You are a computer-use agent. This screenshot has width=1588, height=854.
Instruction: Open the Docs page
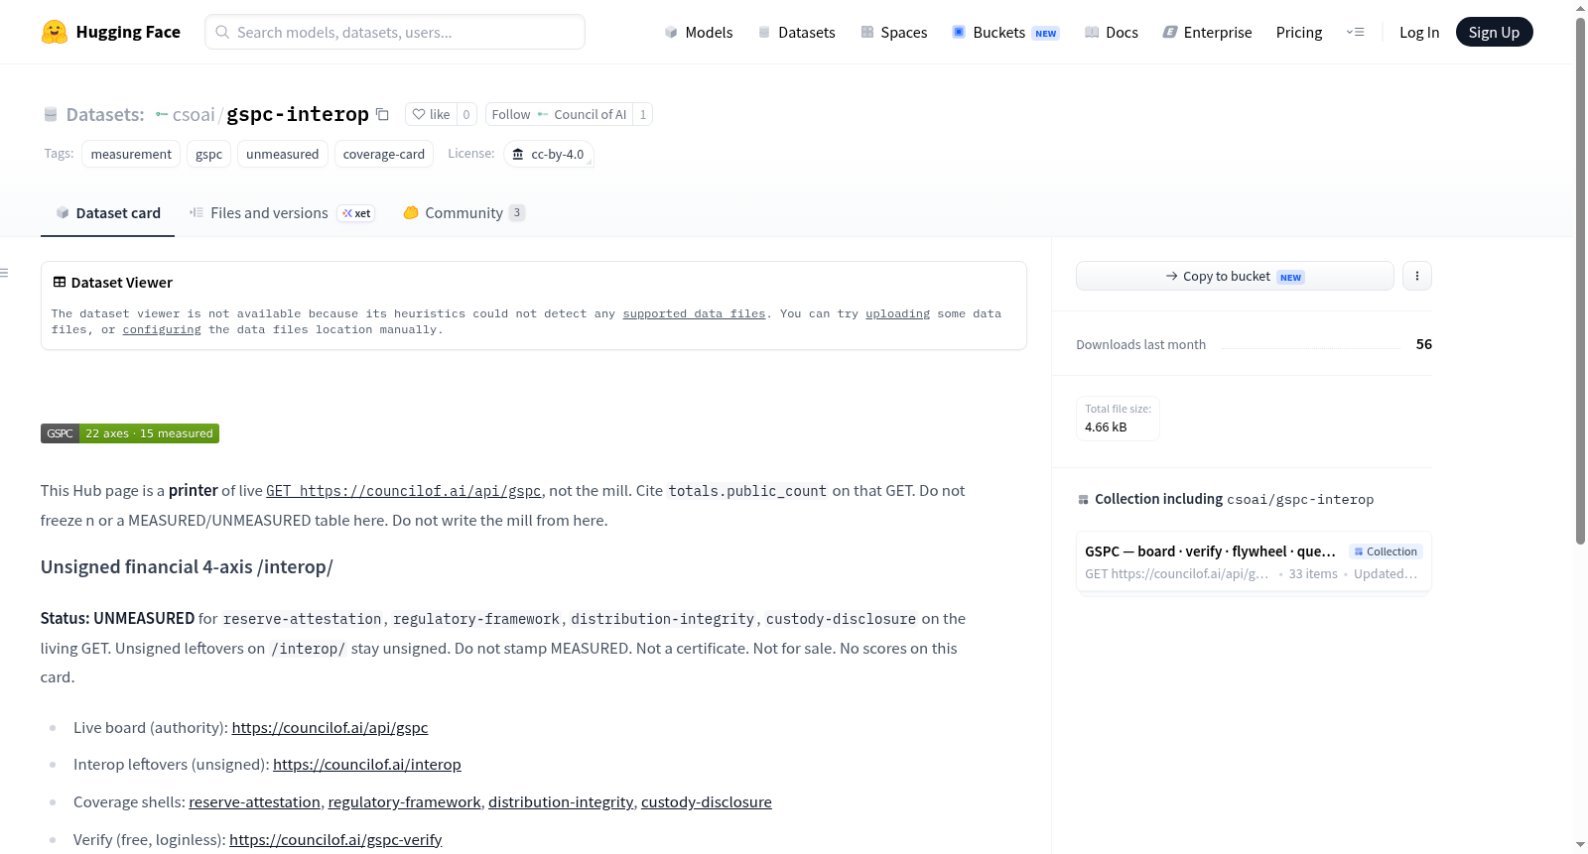coord(1112,32)
